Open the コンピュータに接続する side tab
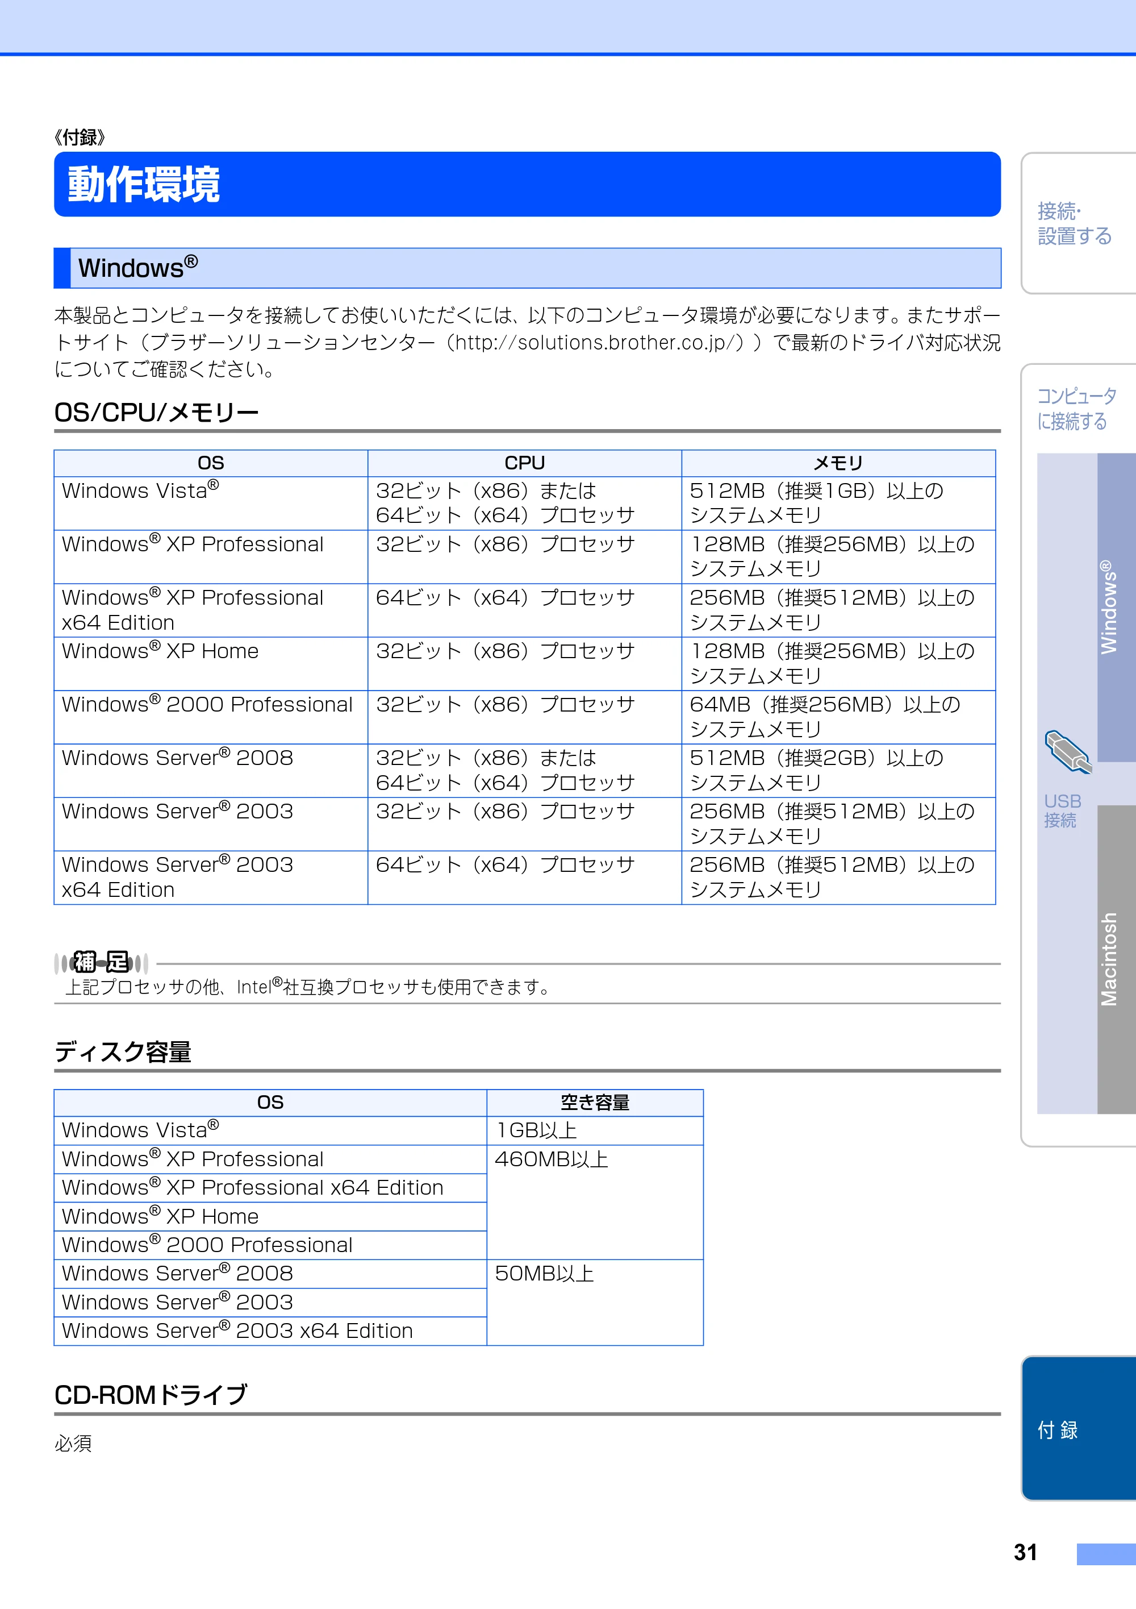 click(x=1076, y=408)
